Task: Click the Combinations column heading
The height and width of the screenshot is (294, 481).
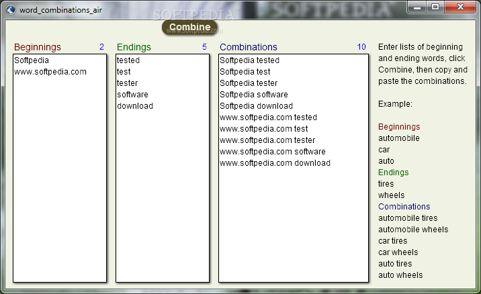Action: [x=249, y=47]
